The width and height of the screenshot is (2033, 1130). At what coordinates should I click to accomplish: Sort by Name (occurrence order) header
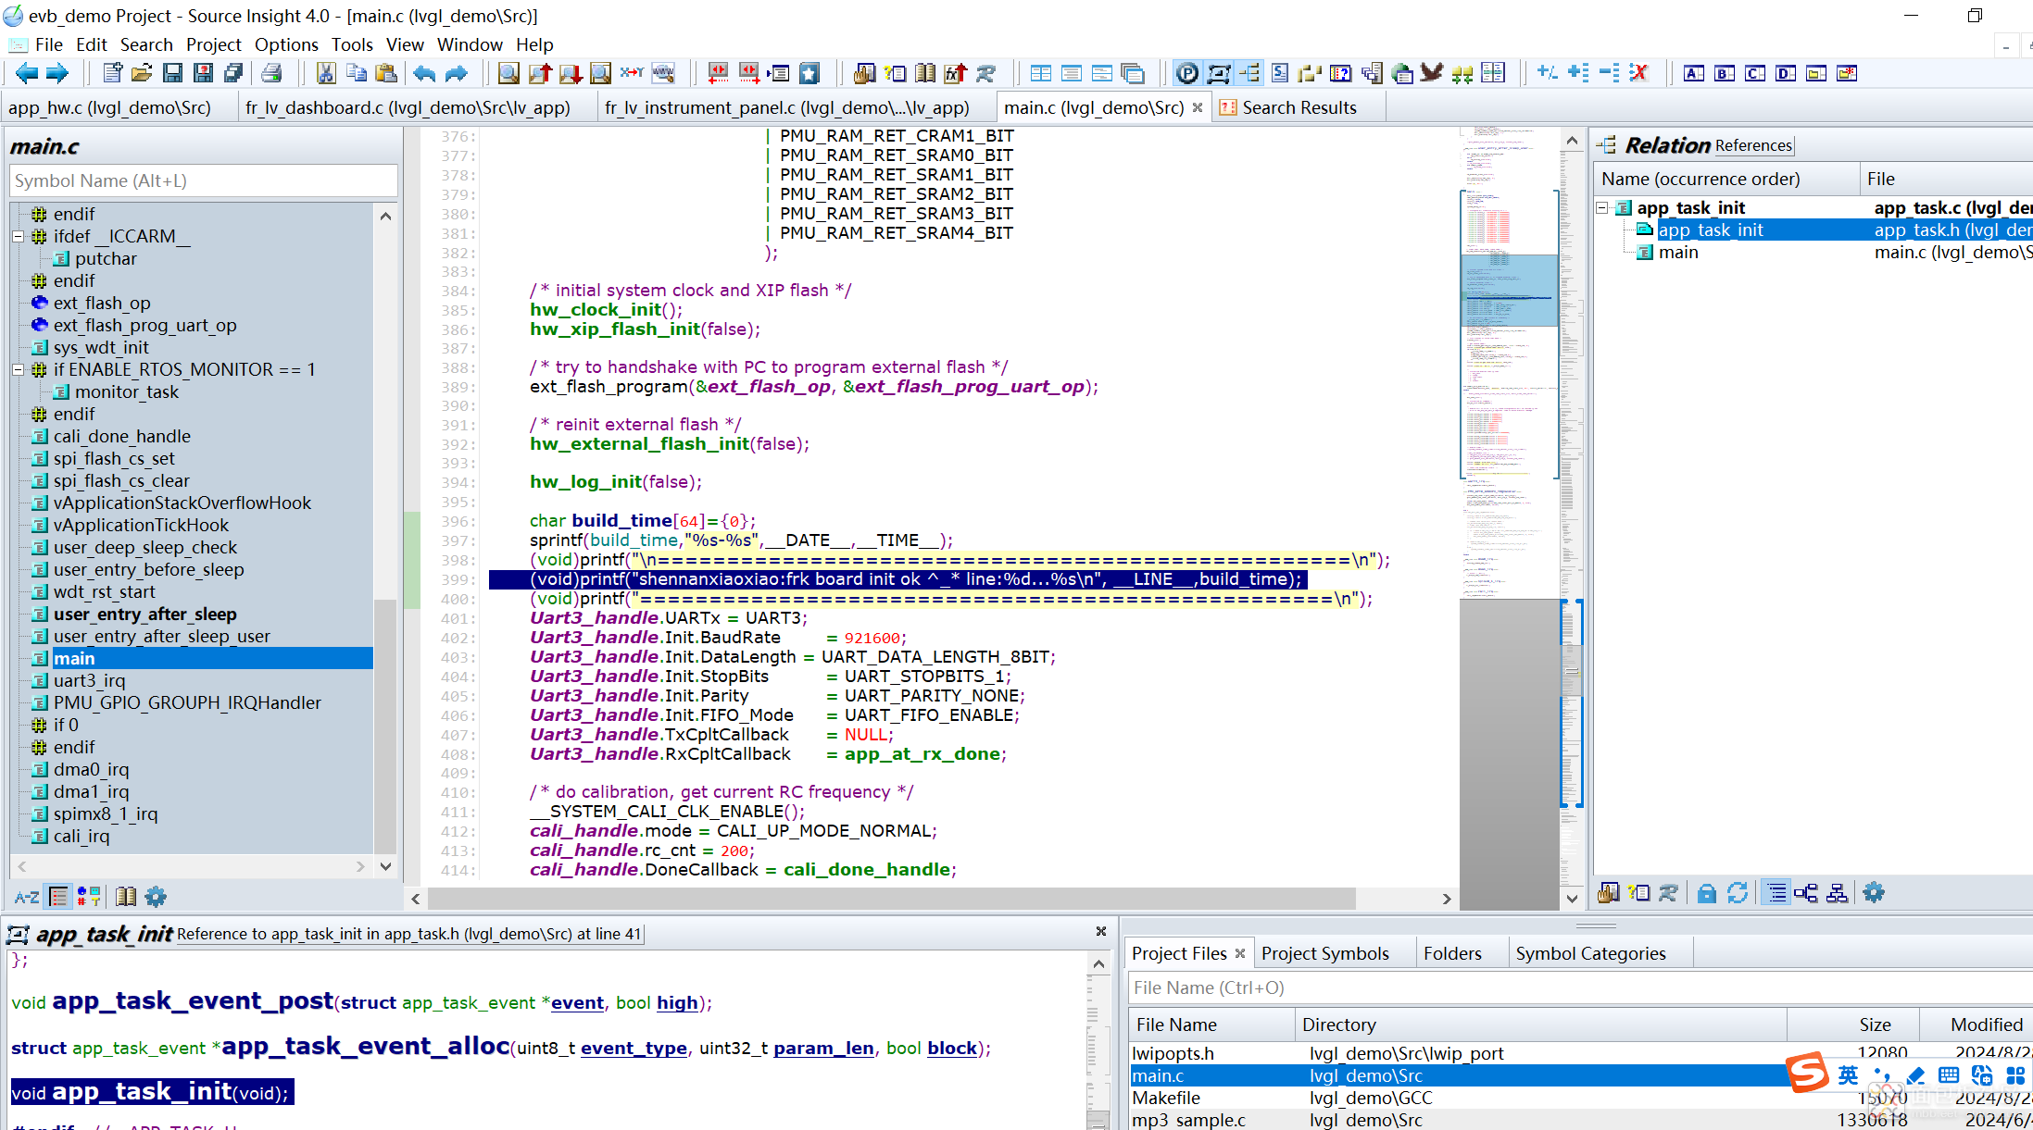coord(1726,179)
